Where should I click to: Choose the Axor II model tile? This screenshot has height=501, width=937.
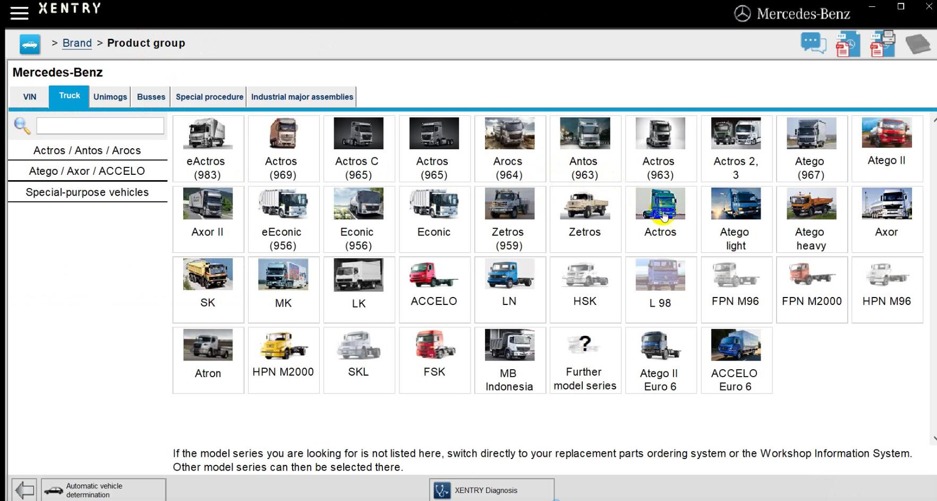[x=208, y=219]
